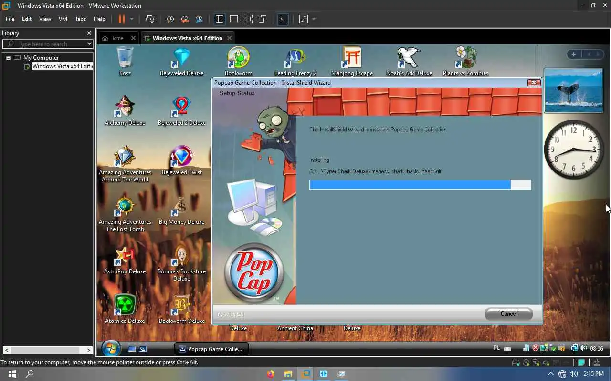Take a snapshot of this virtual machine
This screenshot has width=611, height=381.
pyautogui.click(x=170, y=19)
